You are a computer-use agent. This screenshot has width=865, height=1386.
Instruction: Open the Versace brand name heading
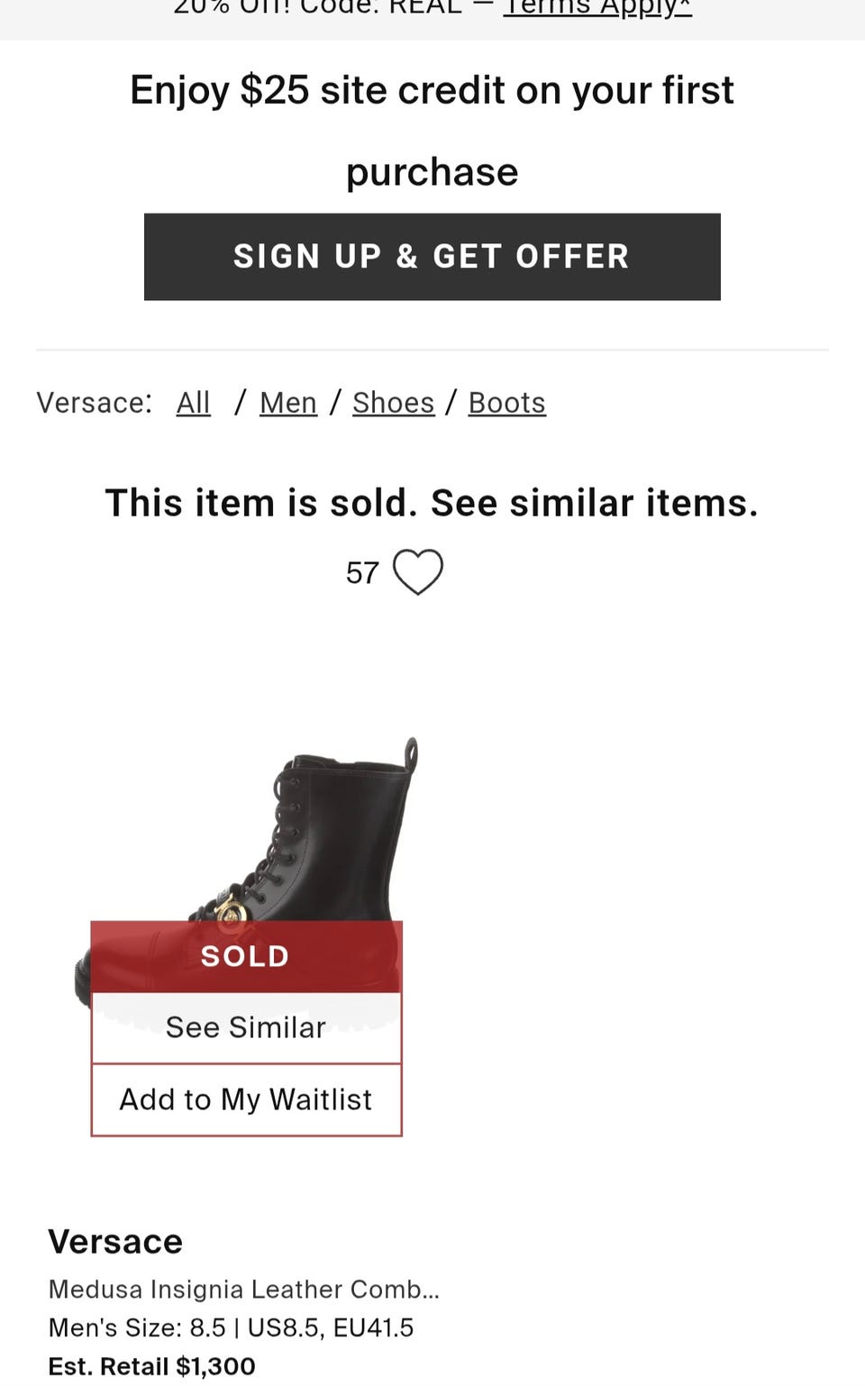(x=115, y=1242)
